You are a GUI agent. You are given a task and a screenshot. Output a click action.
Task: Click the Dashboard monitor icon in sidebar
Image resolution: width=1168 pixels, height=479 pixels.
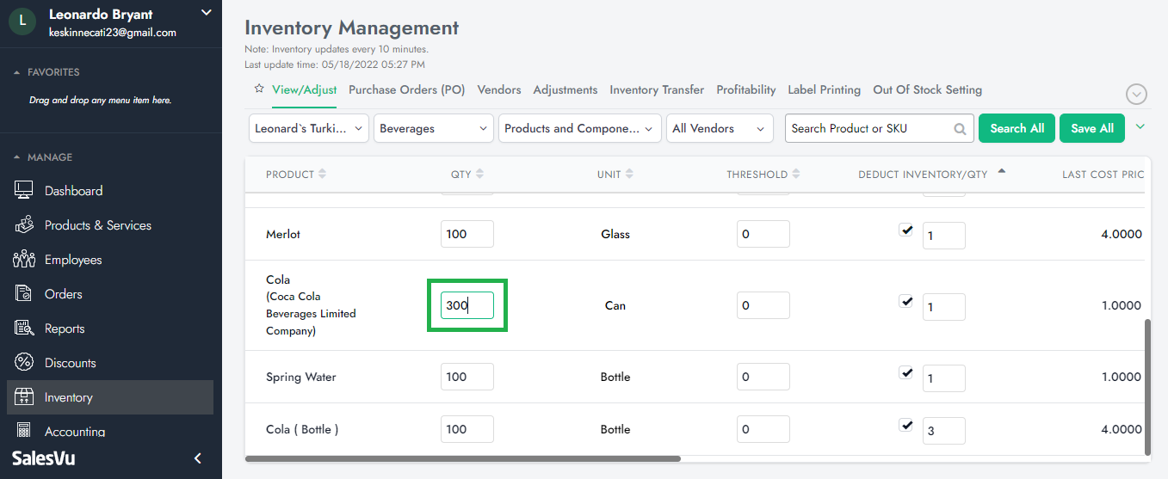click(24, 191)
